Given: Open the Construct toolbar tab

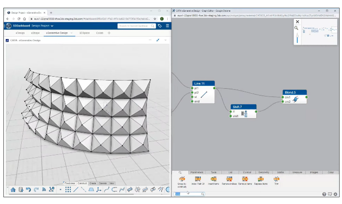Looking at the screenshot, I should tap(82, 183).
